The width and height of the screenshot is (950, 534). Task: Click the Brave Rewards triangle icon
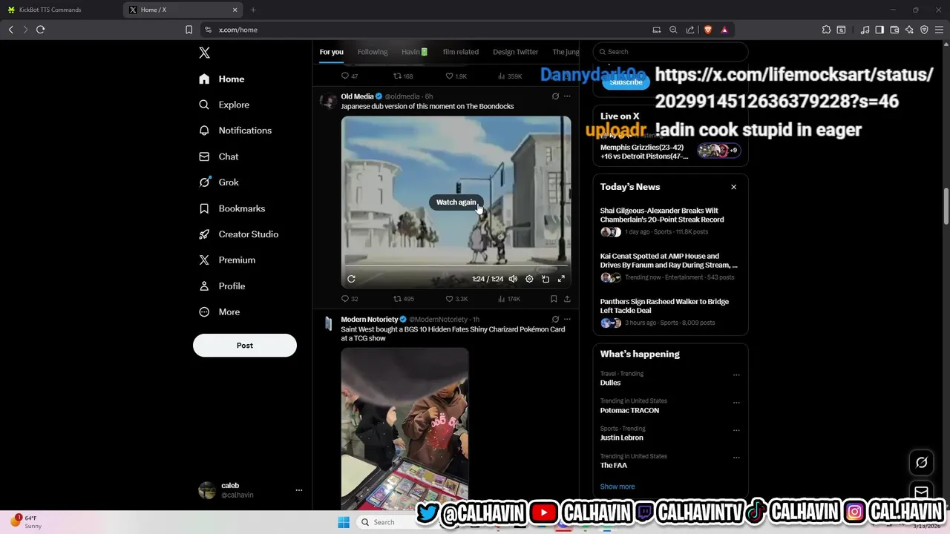pyautogui.click(x=724, y=30)
